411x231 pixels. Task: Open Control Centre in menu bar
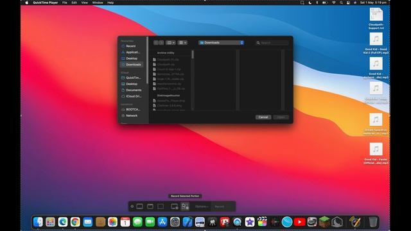pyautogui.click(x=348, y=3)
